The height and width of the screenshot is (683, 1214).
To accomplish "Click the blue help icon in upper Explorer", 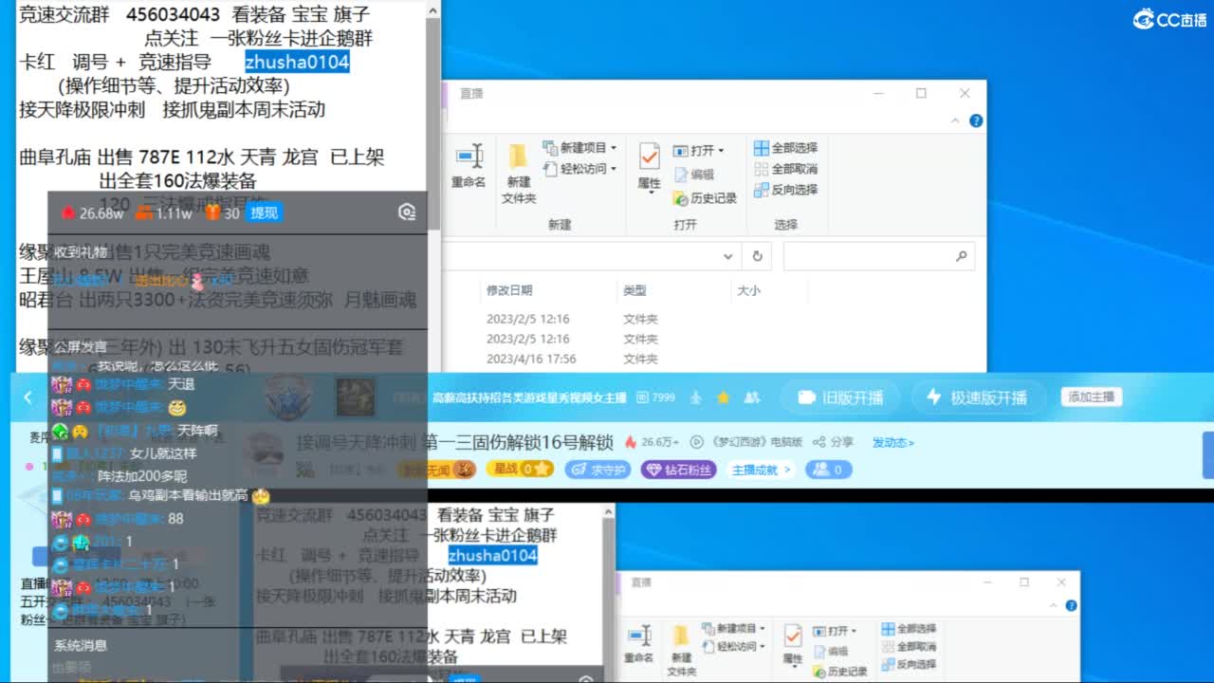I will [976, 120].
